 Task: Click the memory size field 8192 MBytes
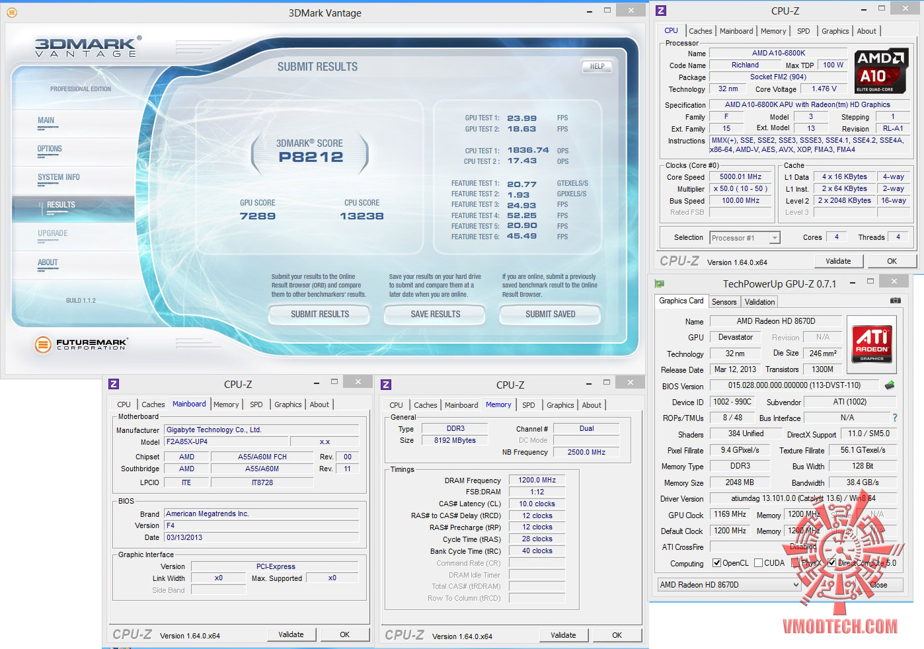(x=454, y=440)
